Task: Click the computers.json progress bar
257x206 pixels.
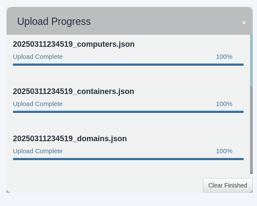Action: tap(128, 65)
